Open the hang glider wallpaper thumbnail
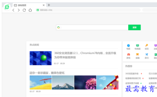The image size is (157, 97). click(41, 82)
